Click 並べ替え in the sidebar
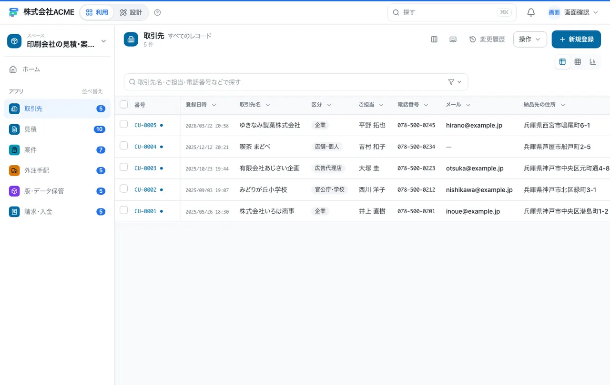 tap(92, 91)
